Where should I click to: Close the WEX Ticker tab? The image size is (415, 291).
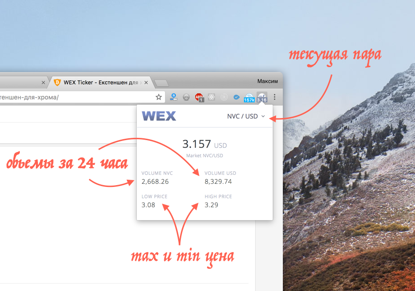pos(146,83)
